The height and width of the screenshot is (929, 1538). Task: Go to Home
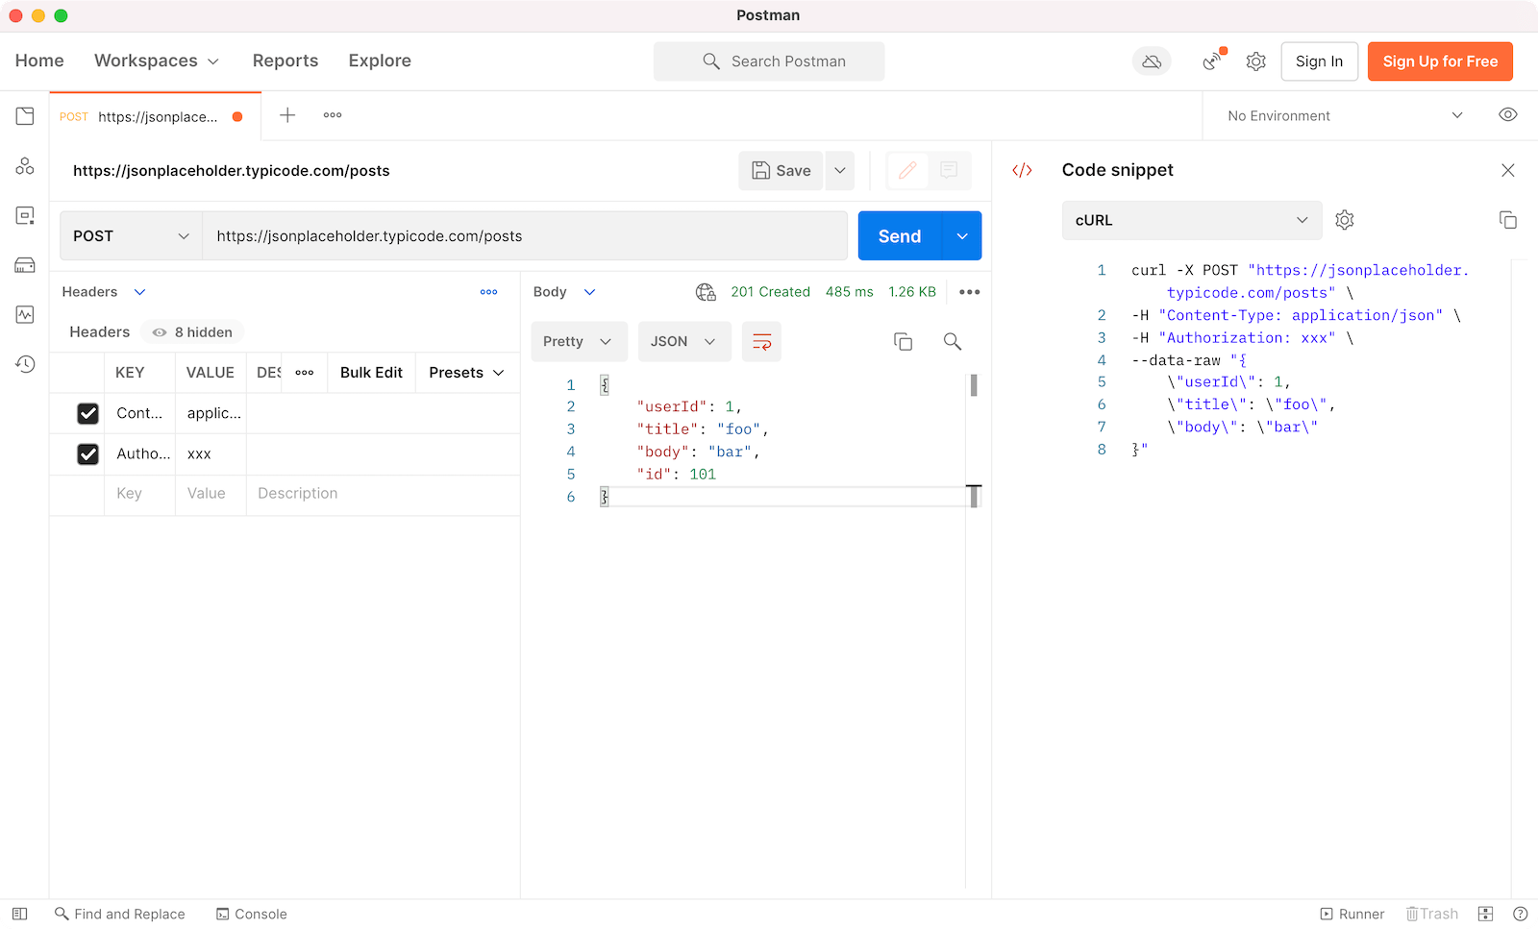39,61
